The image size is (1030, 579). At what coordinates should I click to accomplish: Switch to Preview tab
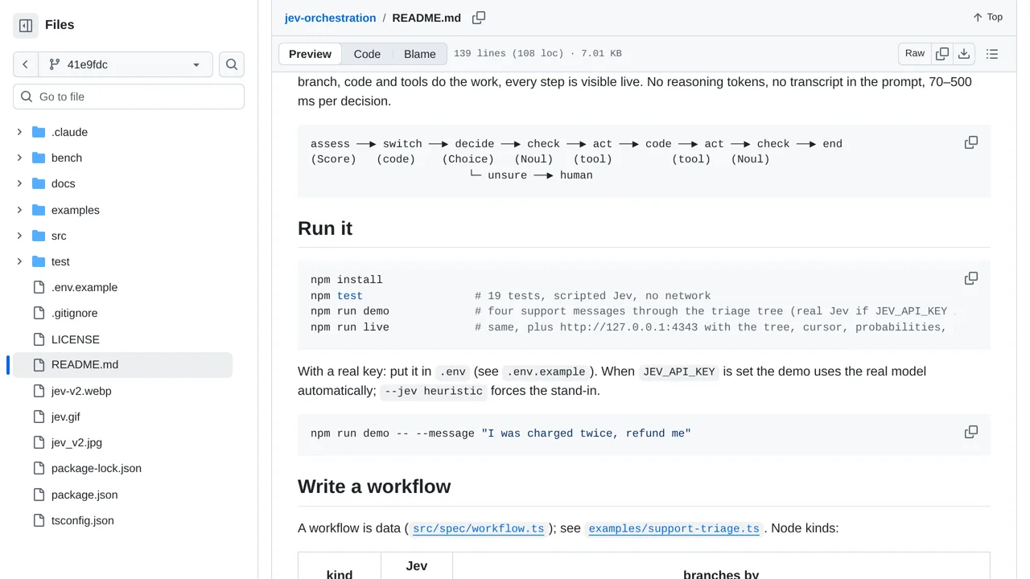click(x=310, y=54)
